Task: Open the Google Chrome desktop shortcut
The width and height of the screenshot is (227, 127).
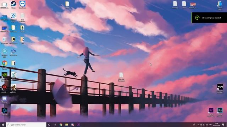Action: pyautogui.click(x=5, y=65)
